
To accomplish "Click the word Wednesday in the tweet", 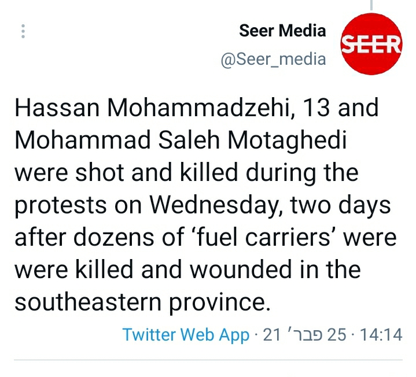I will pos(205,205).
